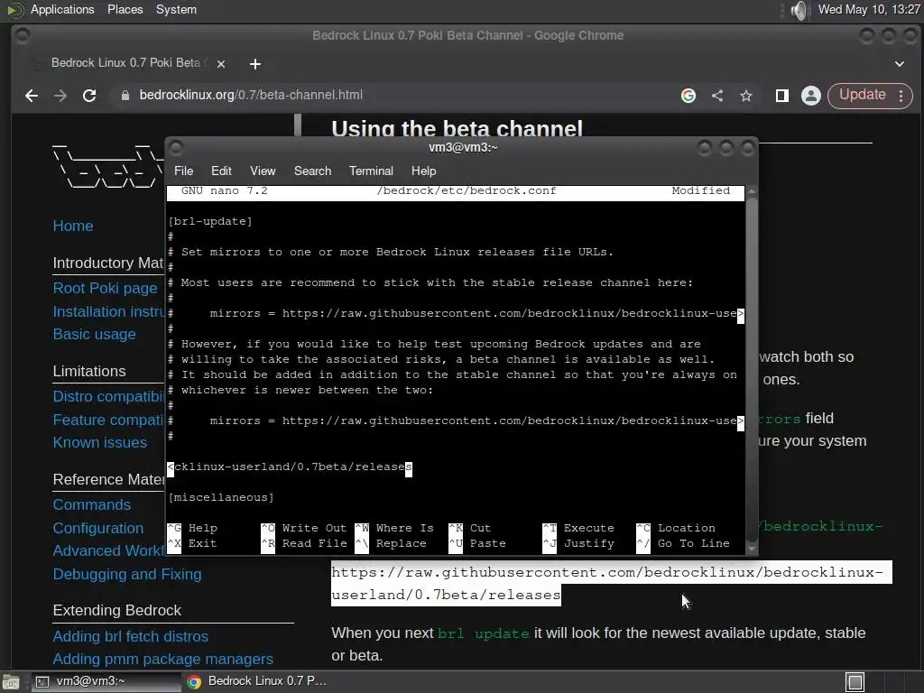Open Feature compatibility link

(109, 420)
